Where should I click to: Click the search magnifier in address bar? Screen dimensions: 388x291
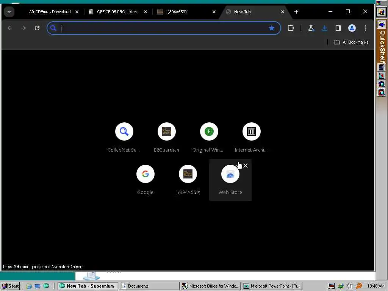coord(53,28)
